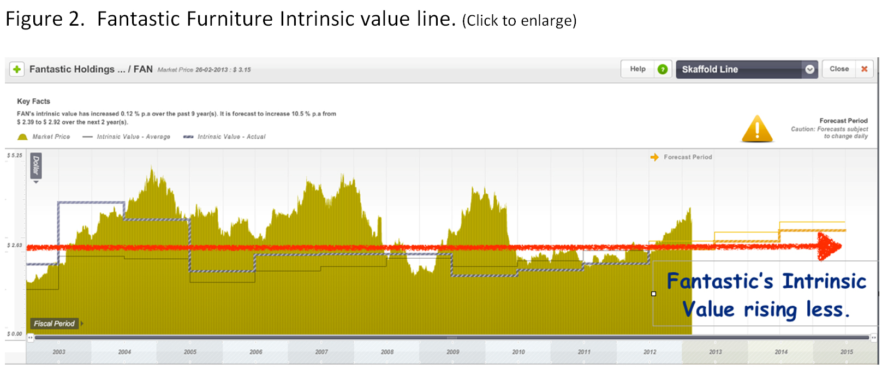Select the 2004 year on the timeline
882x369 pixels.
click(x=124, y=352)
